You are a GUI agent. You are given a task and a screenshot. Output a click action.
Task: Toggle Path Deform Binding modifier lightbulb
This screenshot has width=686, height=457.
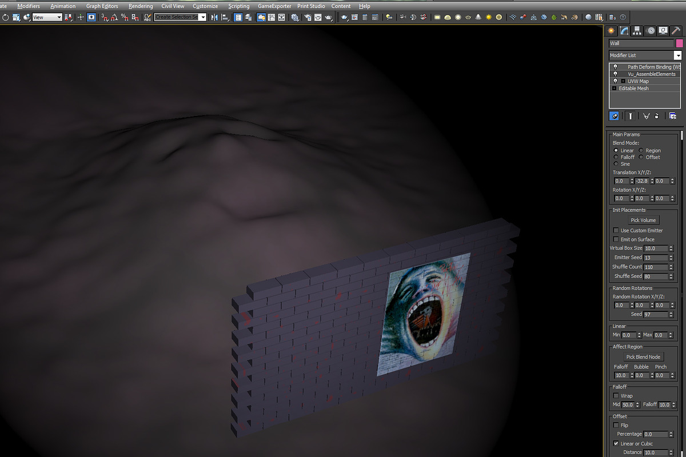tap(615, 67)
